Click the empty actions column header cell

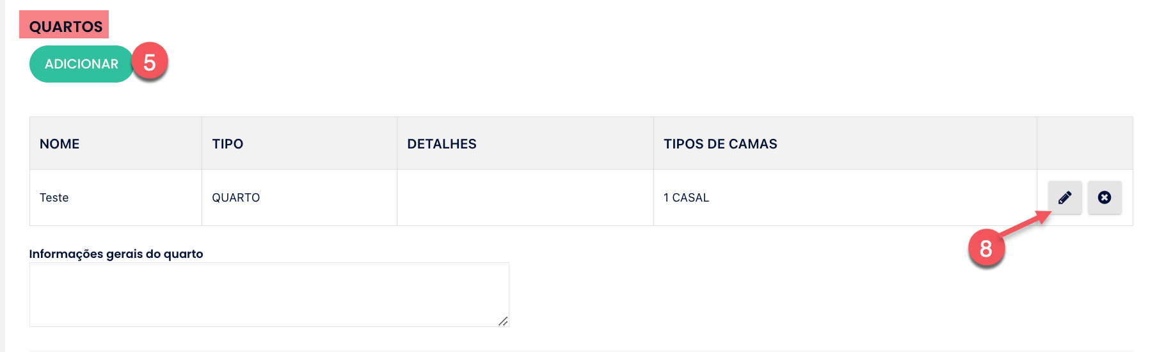click(x=1085, y=143)
